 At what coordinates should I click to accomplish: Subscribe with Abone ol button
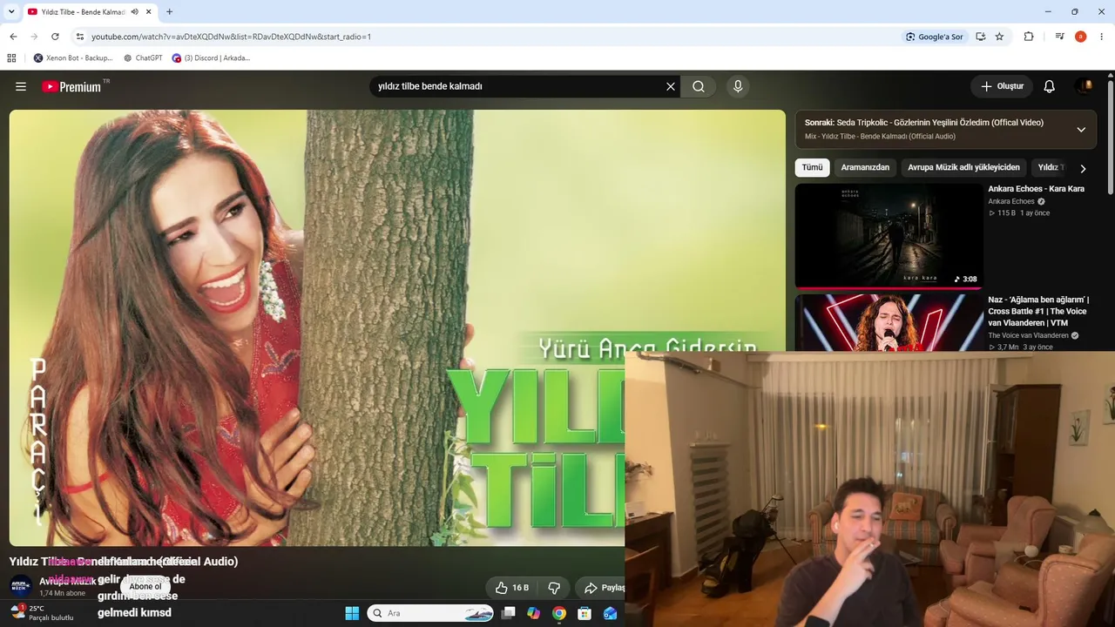click(145, 586)
